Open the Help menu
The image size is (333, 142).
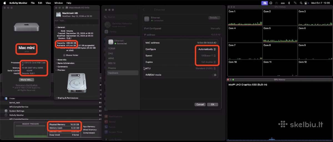[69, 3]
